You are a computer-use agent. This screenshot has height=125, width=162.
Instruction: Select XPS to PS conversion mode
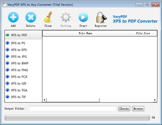(18, 43)
